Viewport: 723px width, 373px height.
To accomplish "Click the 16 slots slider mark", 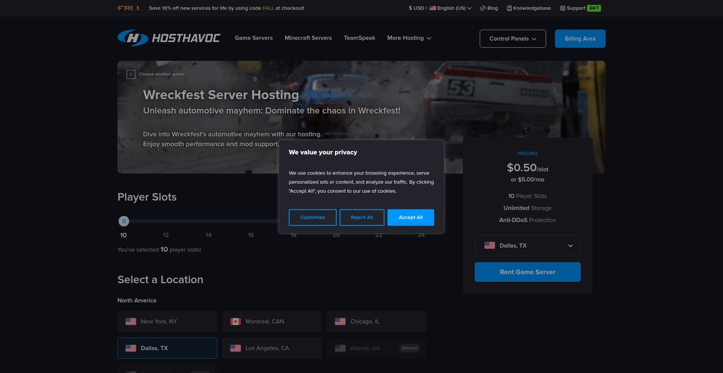I will pyautogui.click(x=251, y=235).
